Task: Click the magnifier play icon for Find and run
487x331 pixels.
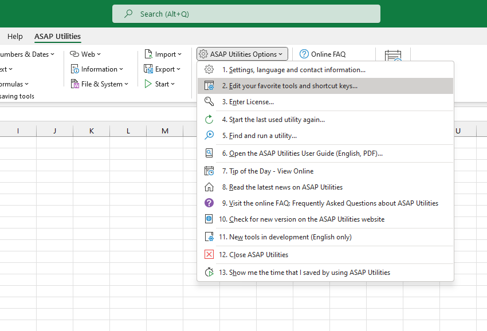Action: (x=209, y=135)
